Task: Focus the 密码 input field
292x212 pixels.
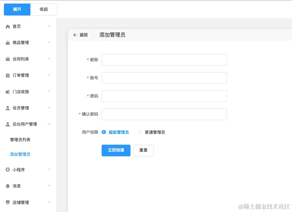Action: (x=164, y=96)
